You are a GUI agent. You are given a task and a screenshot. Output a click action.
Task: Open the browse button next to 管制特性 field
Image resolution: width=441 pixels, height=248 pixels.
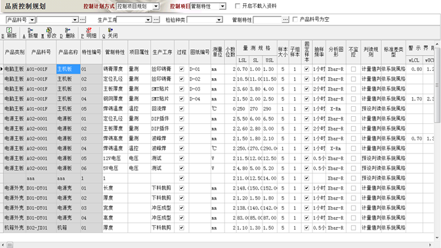pos(285,20)
